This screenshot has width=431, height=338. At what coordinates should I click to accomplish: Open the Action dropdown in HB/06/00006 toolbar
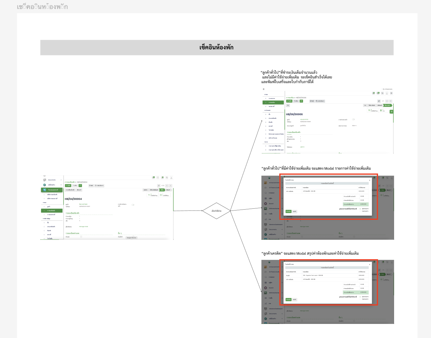point(320,101)
